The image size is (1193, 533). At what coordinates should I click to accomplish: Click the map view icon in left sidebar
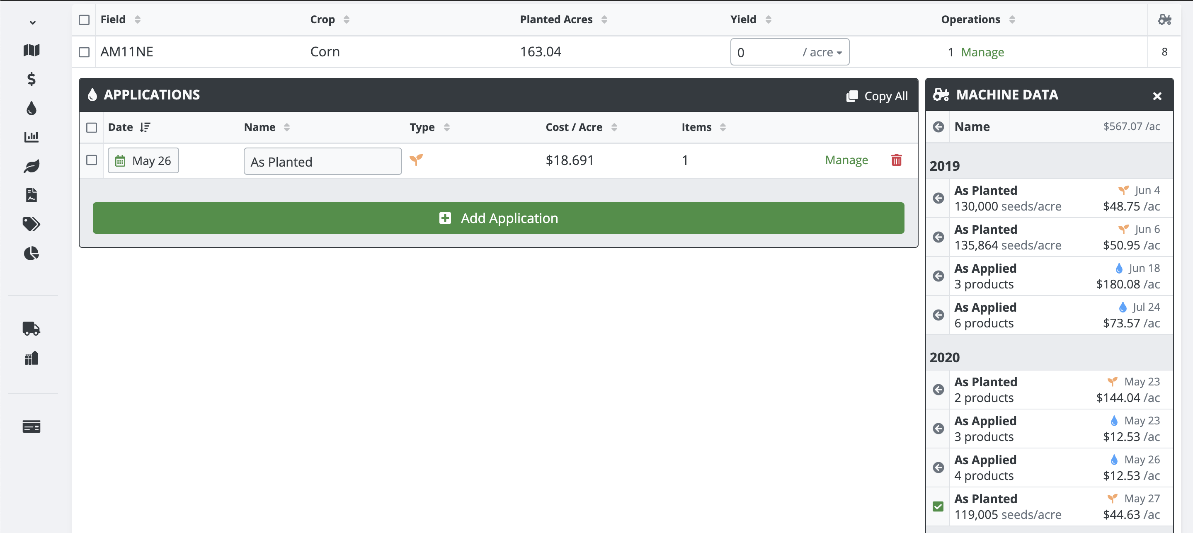(31, 49)
